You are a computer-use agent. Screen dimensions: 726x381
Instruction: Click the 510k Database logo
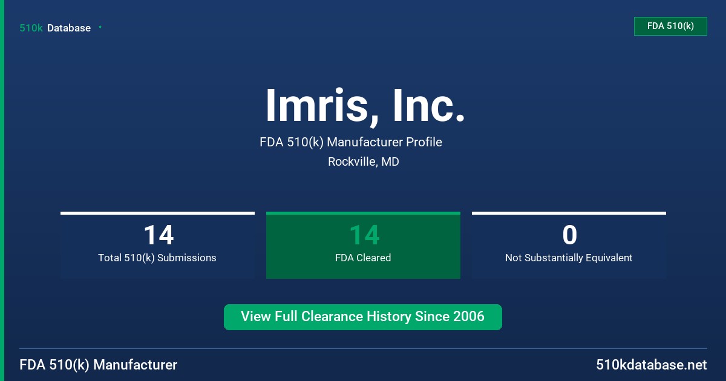55,28
